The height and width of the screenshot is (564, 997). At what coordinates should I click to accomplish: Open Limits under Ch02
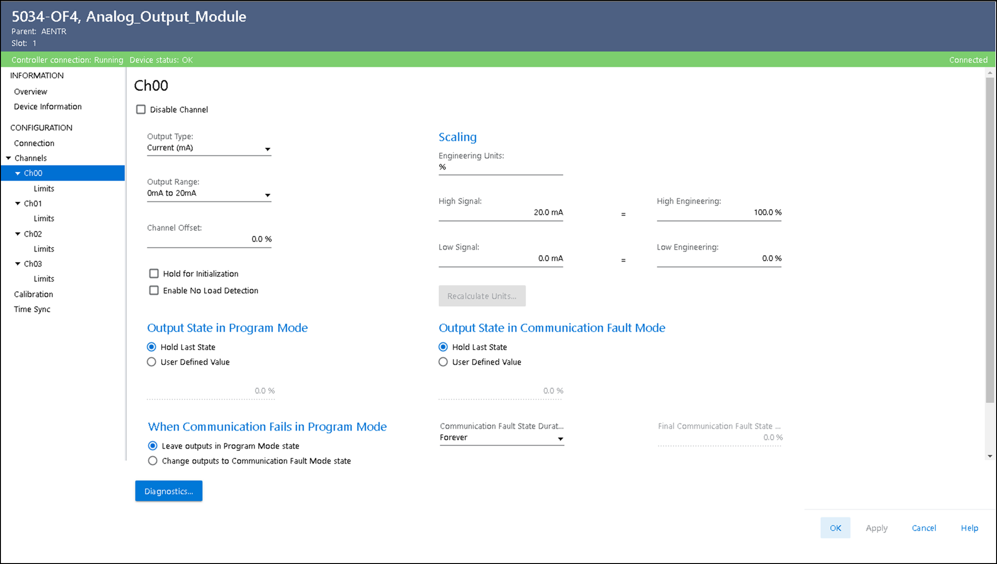44,249
